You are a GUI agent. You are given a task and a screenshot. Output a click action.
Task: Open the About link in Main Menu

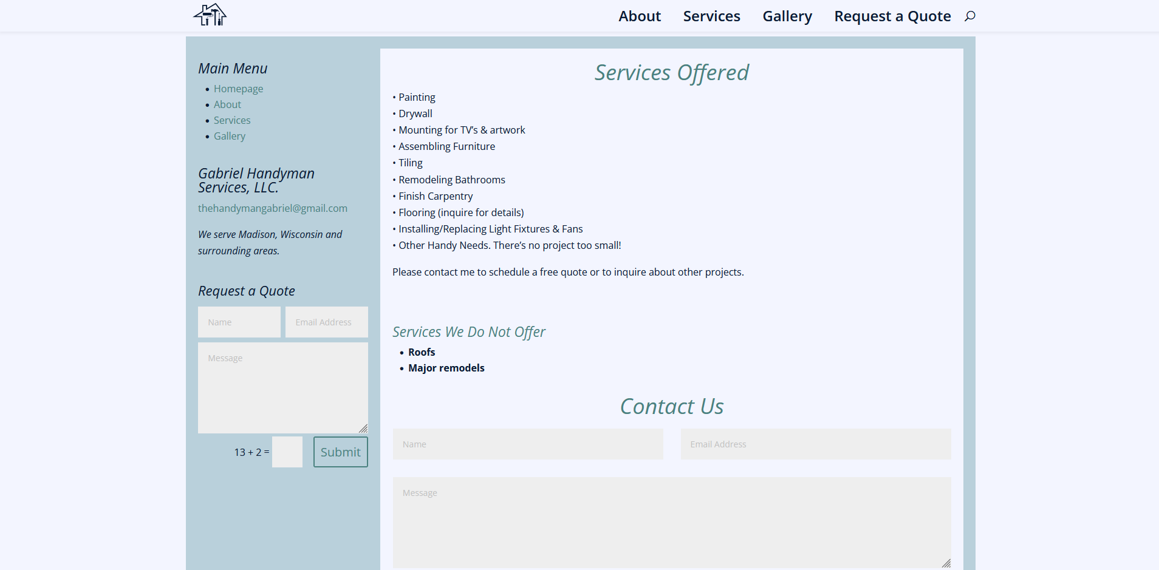pyautogui.click(x=227, y=104)
